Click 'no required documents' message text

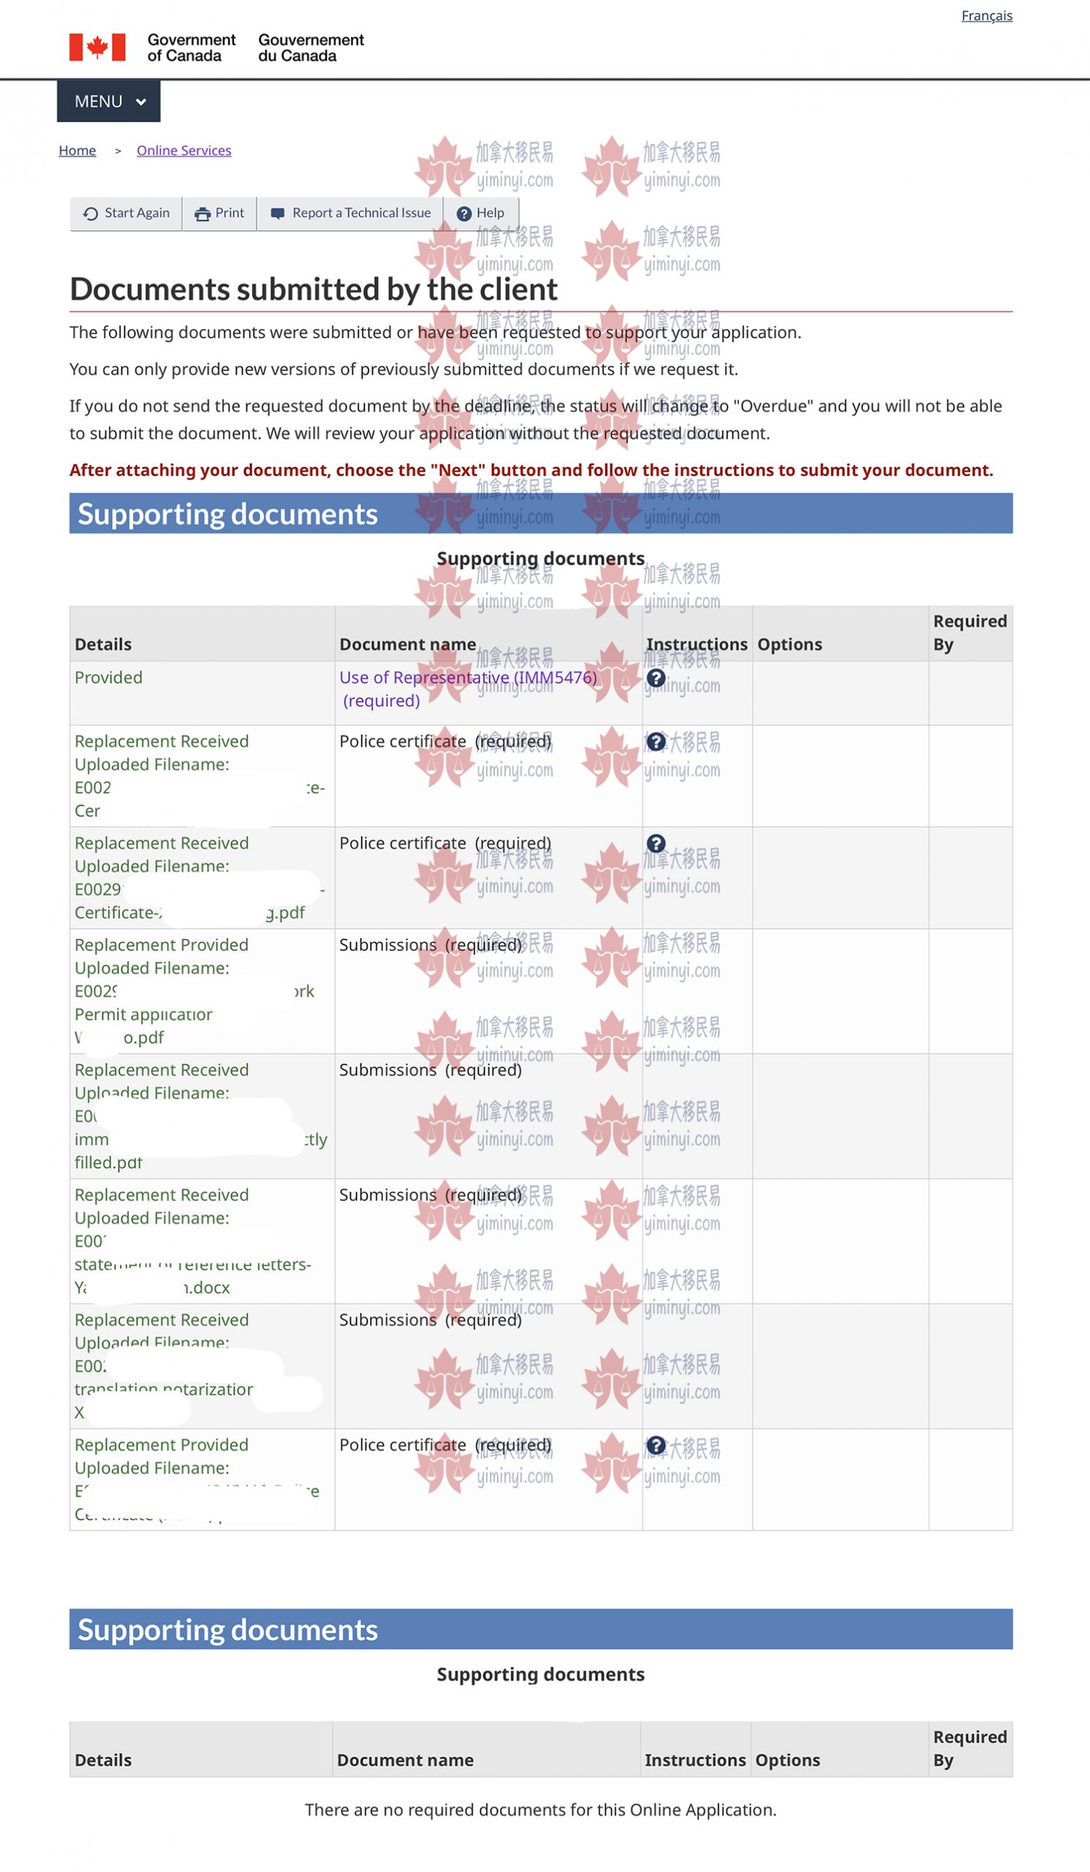pyautogui.click(x=540, y=1809)
